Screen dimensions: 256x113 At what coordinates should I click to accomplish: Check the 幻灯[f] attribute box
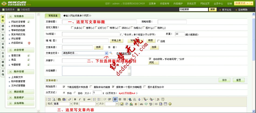coord(96,28)
